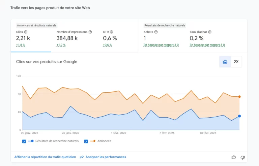
Task: Open help icon next to CTR
Action: [112, 32]
